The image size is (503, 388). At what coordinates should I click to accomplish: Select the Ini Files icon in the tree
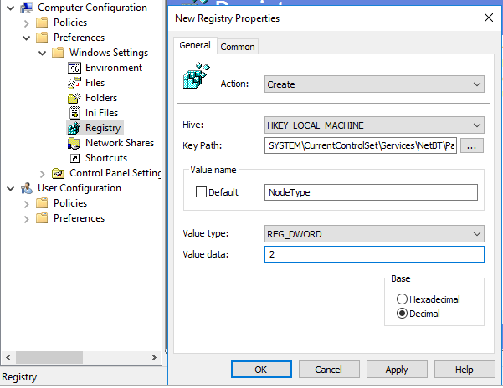(x=74, y=113)
